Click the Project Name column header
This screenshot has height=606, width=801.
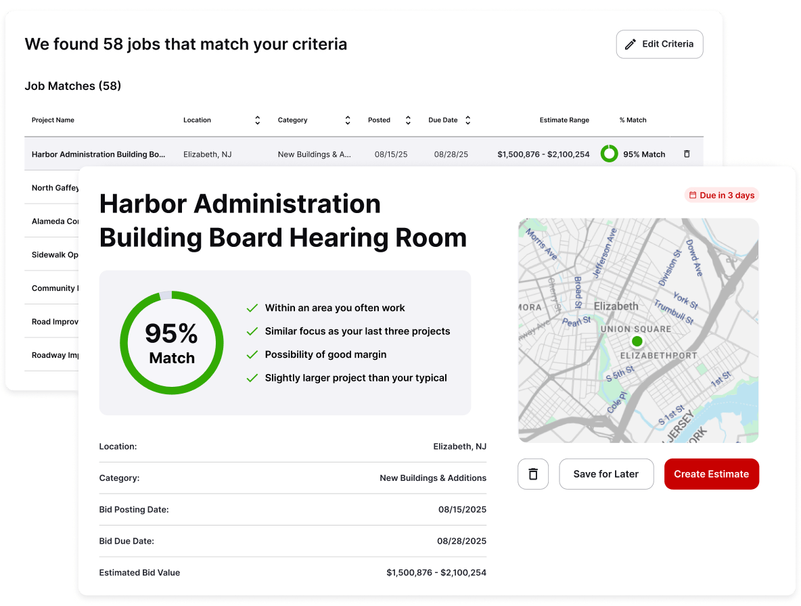(53, 120)
